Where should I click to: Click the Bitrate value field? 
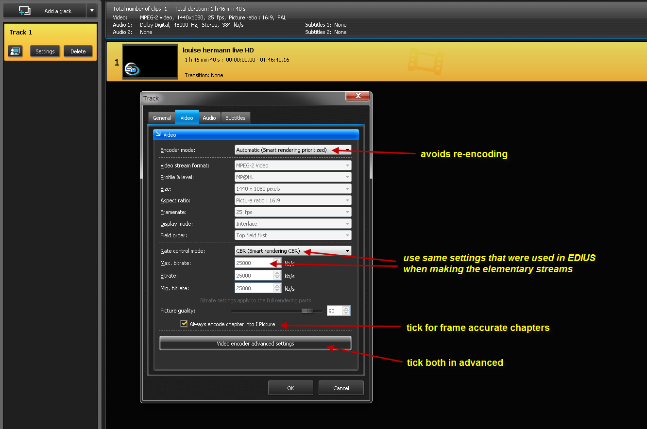point(254,276)
